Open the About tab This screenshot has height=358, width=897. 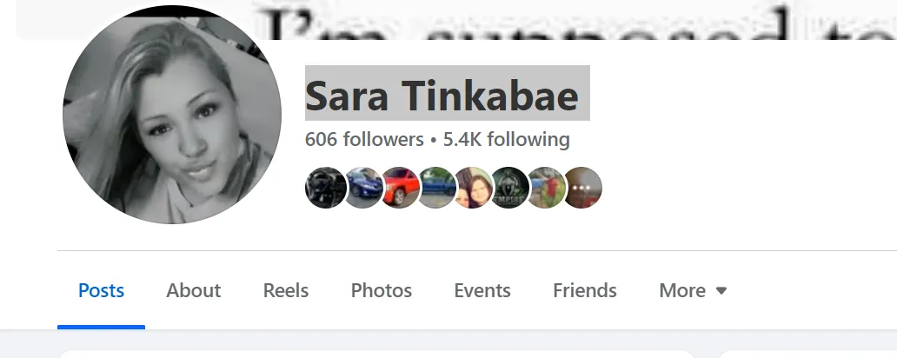(x=193, y=290)
